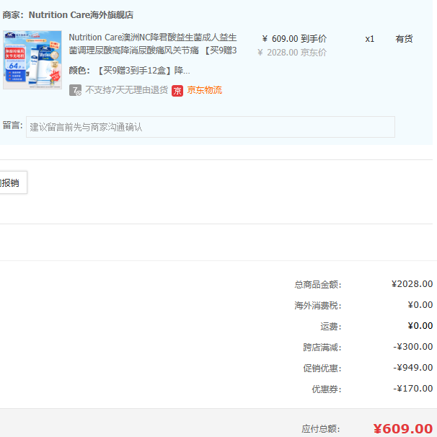The image size is (437, 437).
Task: Click the 总商品金额 label
Action: coord(318,285)
